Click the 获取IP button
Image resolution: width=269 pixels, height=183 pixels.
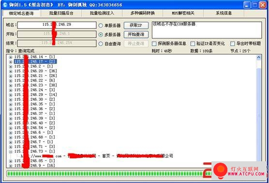click(136, 25)
